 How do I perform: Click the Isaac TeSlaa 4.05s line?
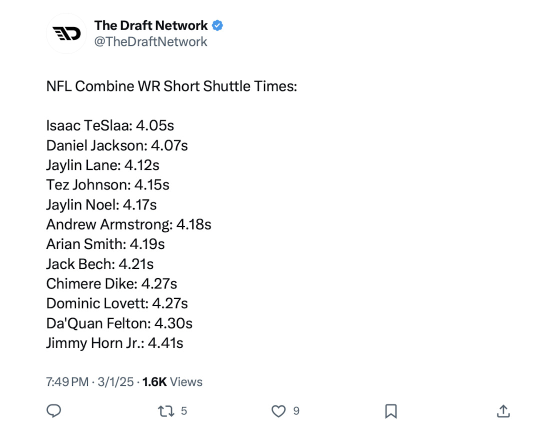click(x=110, y=125)
